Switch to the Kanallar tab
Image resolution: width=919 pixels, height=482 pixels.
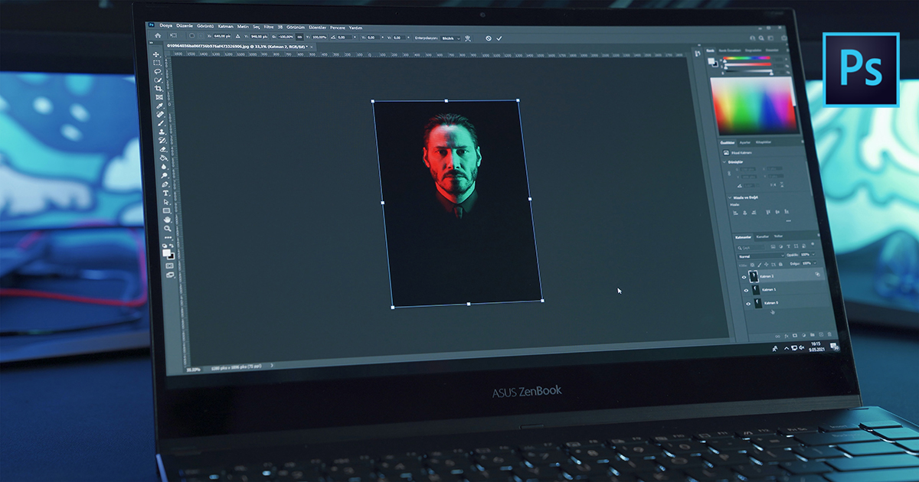[763, 236]
